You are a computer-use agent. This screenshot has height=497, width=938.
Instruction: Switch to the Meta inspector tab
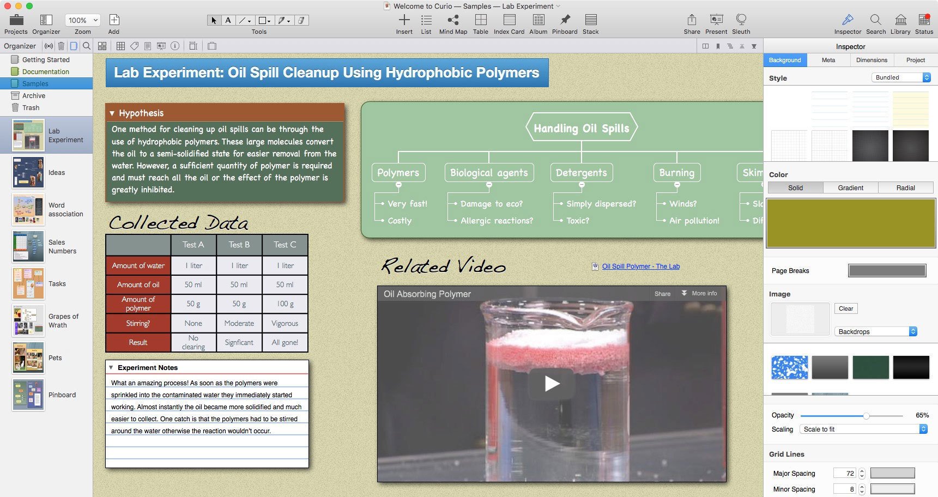(x=828, y=60)
